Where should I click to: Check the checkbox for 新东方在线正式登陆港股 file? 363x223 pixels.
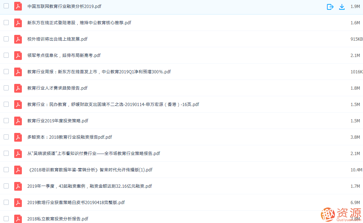pos(6,23)
